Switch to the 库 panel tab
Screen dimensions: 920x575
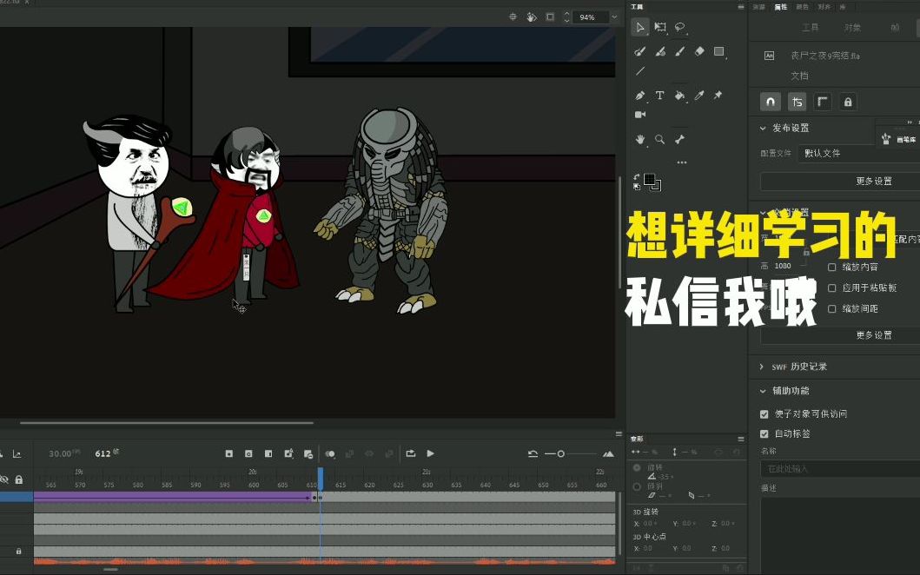pos(843,7)
